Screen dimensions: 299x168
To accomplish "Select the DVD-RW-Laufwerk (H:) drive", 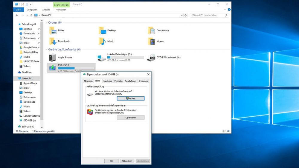I will [164, 57].
